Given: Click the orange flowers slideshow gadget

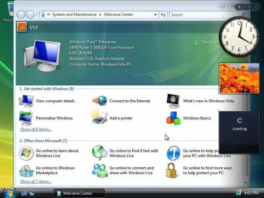Looking at the screenshot, I should coord(239,78).
